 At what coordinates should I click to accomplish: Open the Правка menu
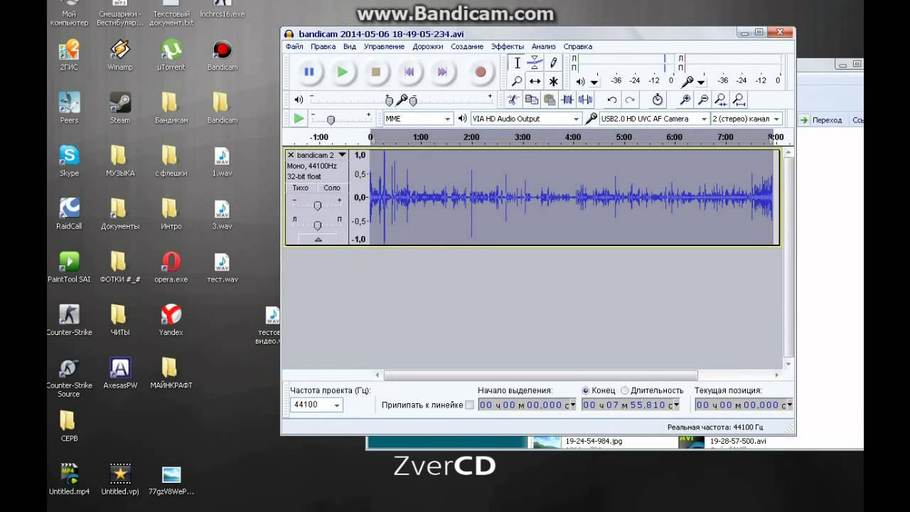pos(323,46)
